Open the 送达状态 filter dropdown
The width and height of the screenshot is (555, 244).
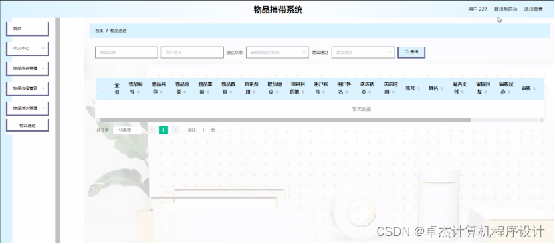click(x=277, y=52)
